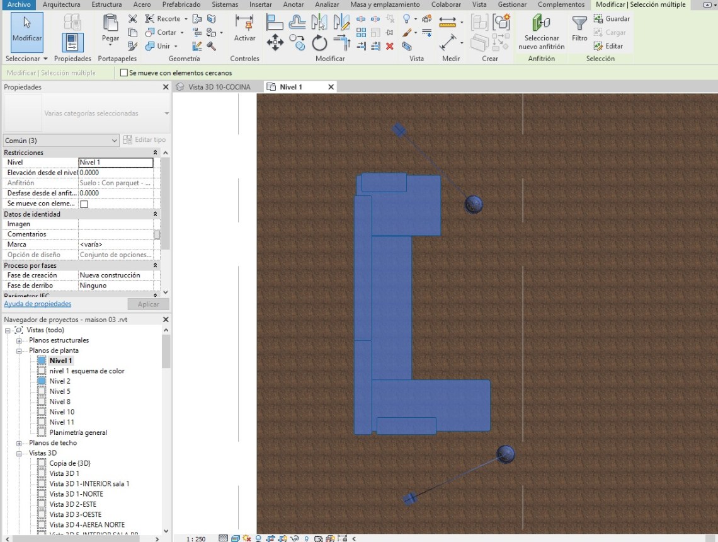718x542 pixels.
Task: Expand the Planos de techo tree node
Action: click(x=20, y=443)
